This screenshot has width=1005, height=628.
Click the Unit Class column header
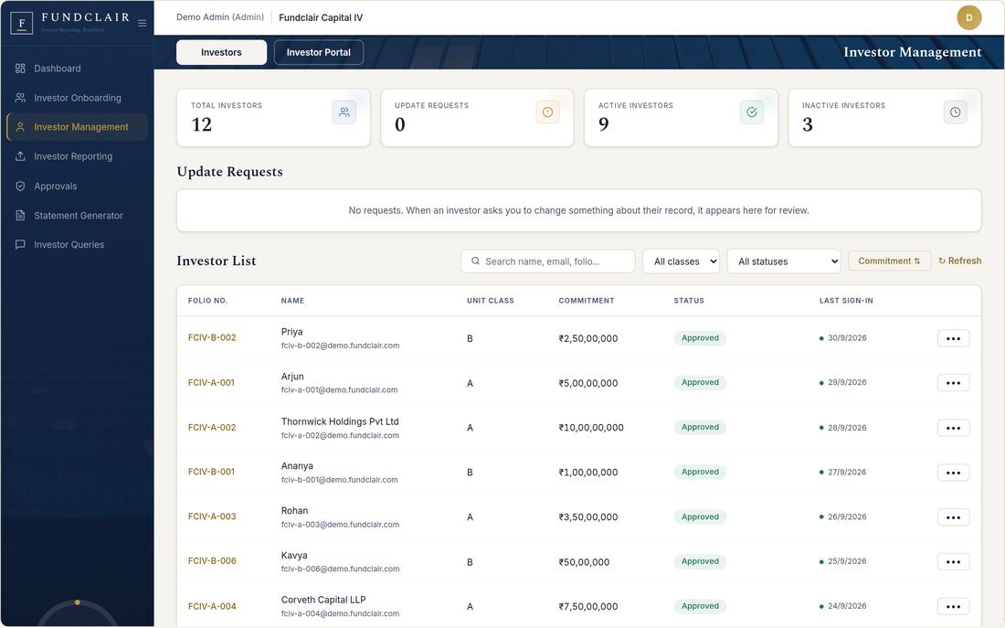tap(491, 301)
